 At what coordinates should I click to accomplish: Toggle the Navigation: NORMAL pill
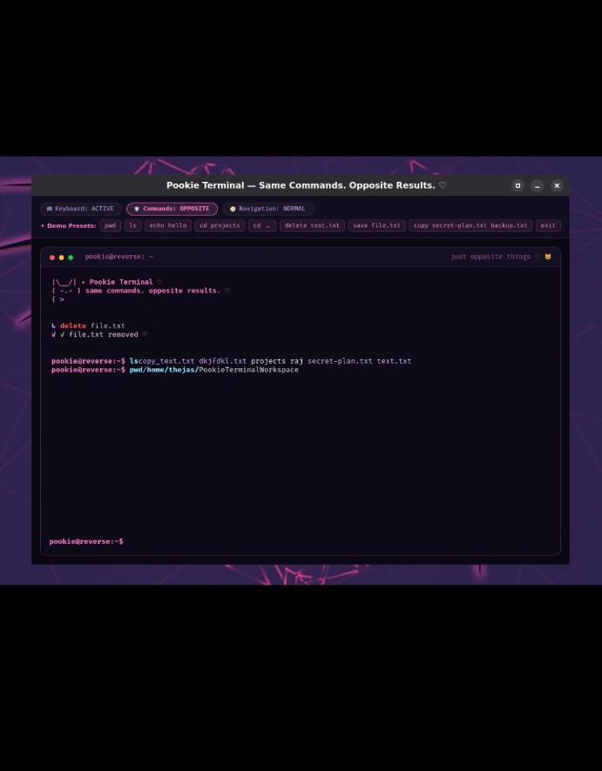coord(267,209)
